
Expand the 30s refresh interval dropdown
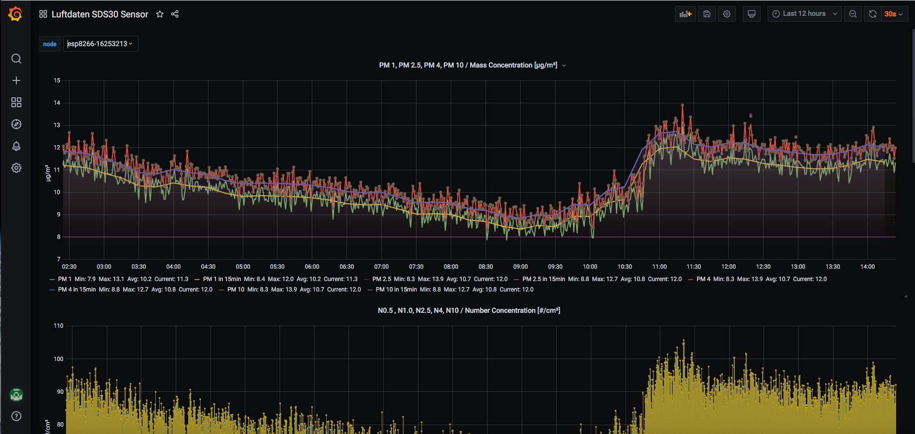click(x=894, y=14)
